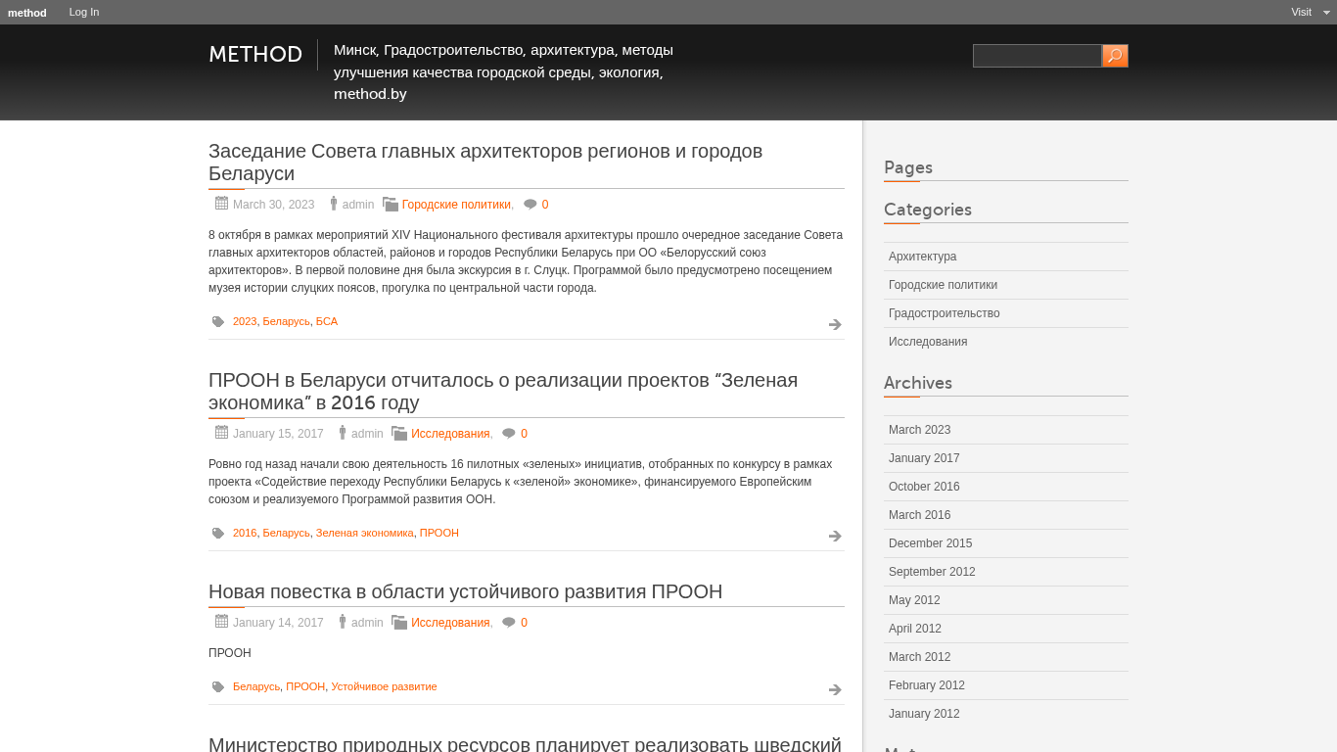This screenshot has width=1337, height=752.
Task: Select the Зеленая экономика tag
Action: point(365,533)
